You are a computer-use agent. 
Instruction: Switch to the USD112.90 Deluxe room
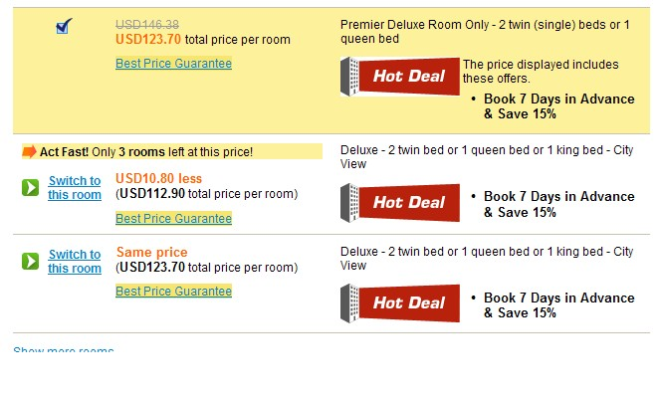pos(75,187)
